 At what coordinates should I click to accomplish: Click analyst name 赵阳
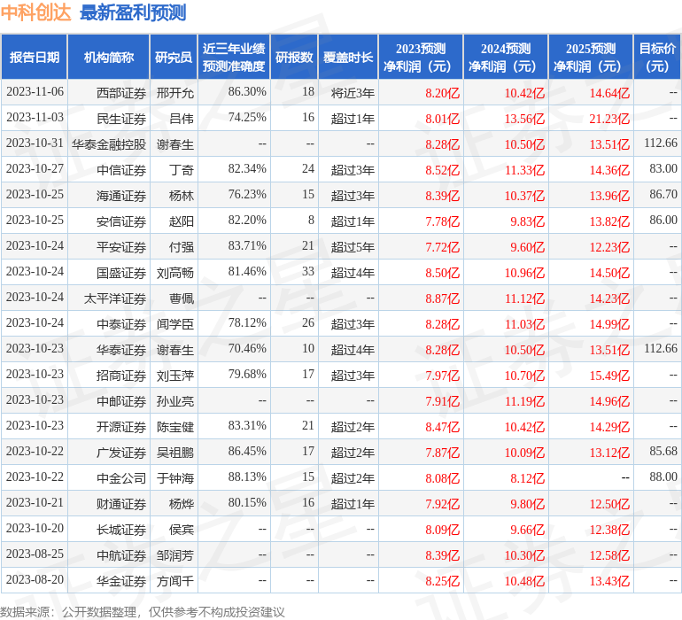pos(182,221)
